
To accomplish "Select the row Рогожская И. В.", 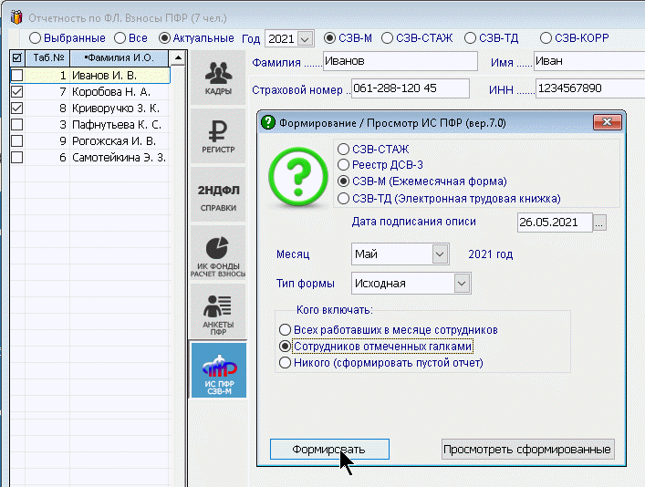I will point(89,141).
